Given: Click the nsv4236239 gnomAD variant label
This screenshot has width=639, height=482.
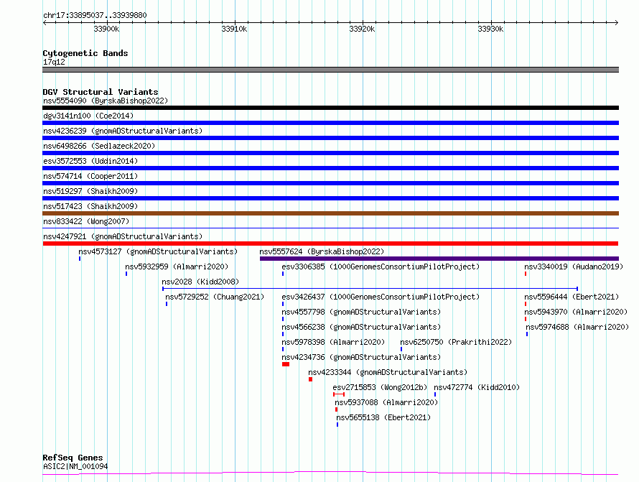Looking at the screenshot, I should [123, 131].
